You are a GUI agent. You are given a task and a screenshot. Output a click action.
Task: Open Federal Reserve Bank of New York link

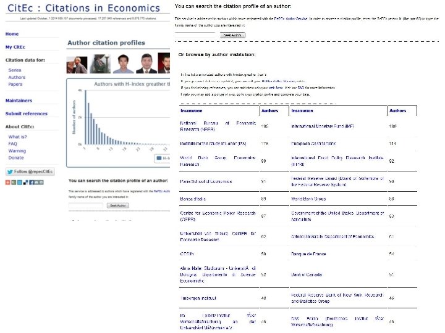coord(337,298)
